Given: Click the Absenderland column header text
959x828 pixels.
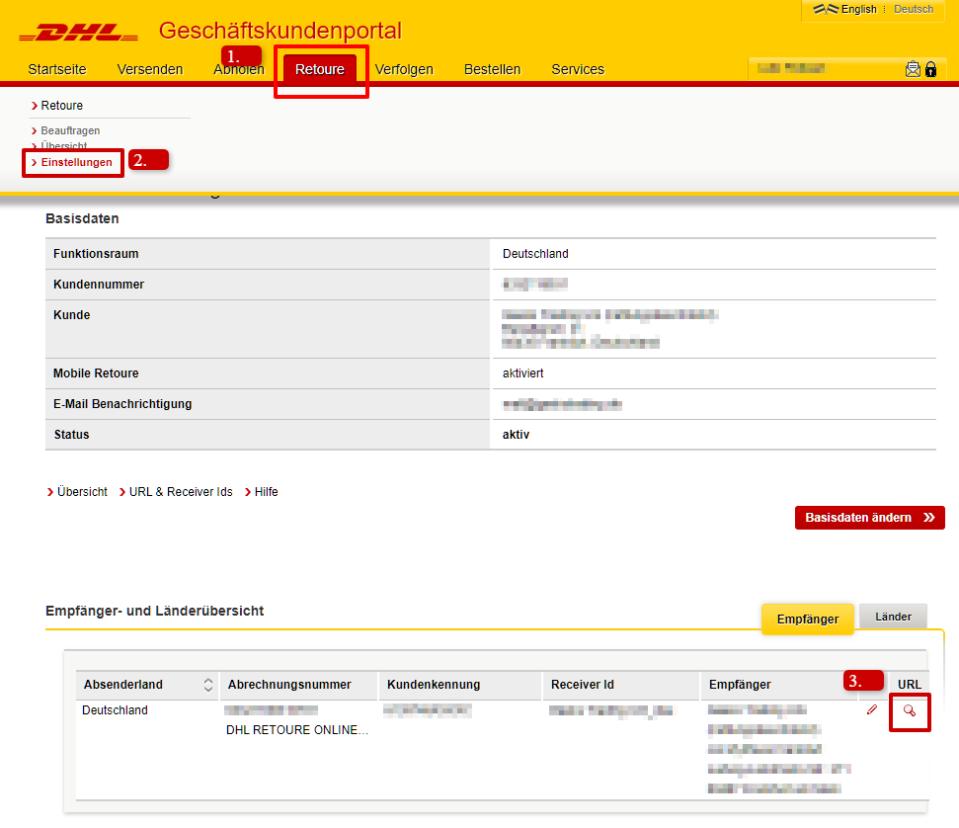Looking at the screenshot, I should [x=122, y=685].
